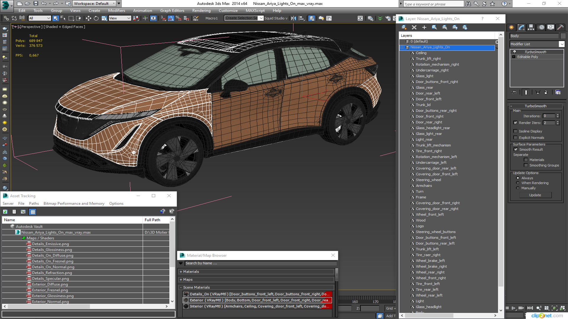Click the Bind to Space Warp icon
568x319 pixels.
coord(22,18)
